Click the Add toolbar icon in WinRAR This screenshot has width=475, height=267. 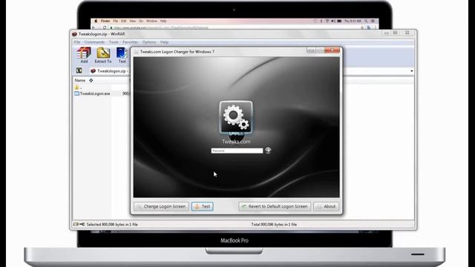pyautogui.click(x=84, y=56)
